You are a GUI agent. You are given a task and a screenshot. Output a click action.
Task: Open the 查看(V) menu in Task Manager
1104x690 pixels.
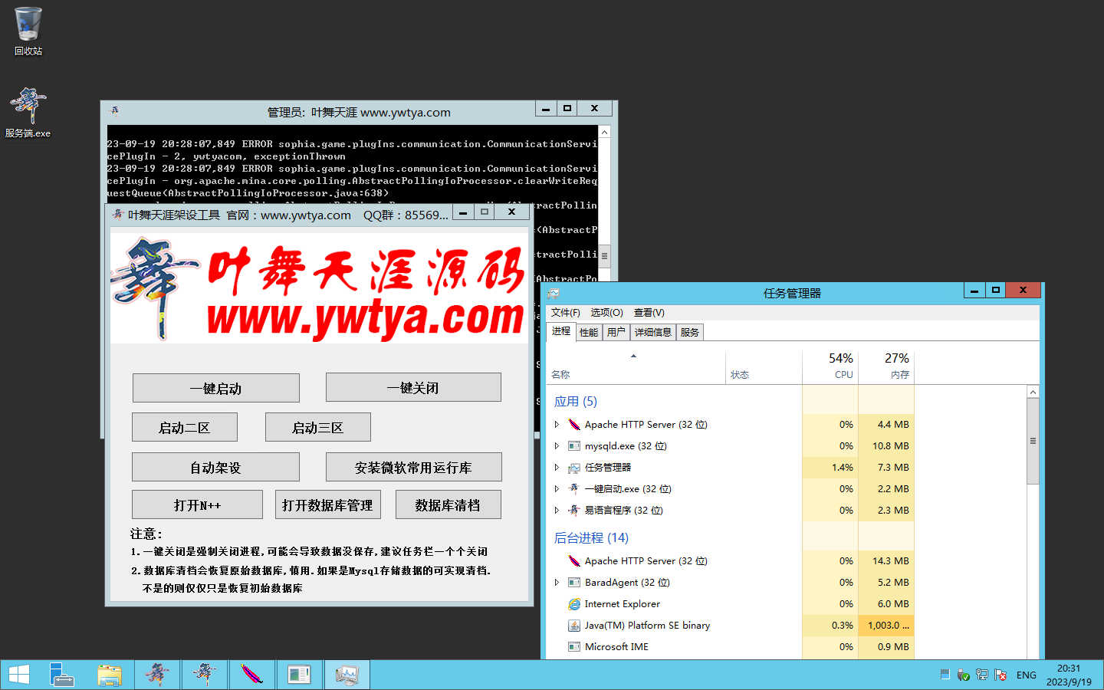point(649,312)
